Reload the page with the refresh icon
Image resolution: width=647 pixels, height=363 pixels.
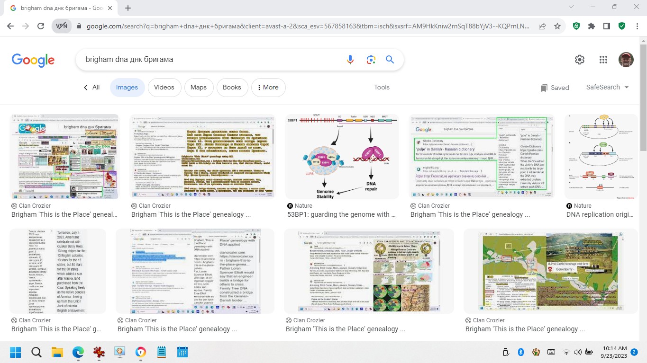41,27
